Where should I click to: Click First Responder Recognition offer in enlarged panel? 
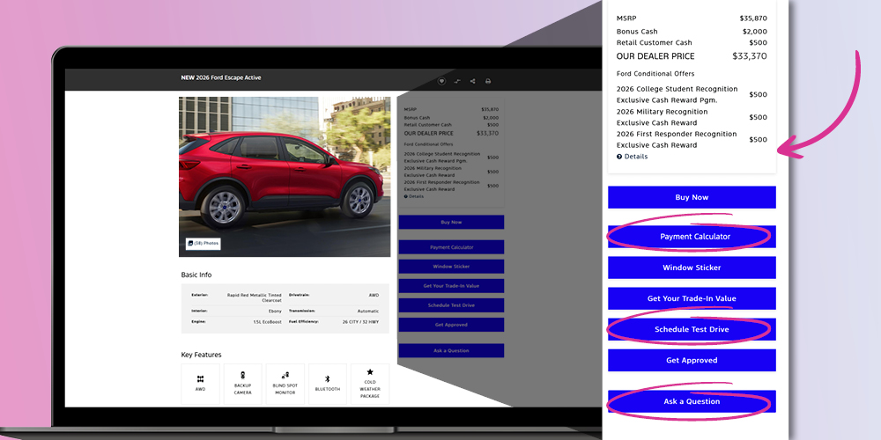tap(677, 139)
